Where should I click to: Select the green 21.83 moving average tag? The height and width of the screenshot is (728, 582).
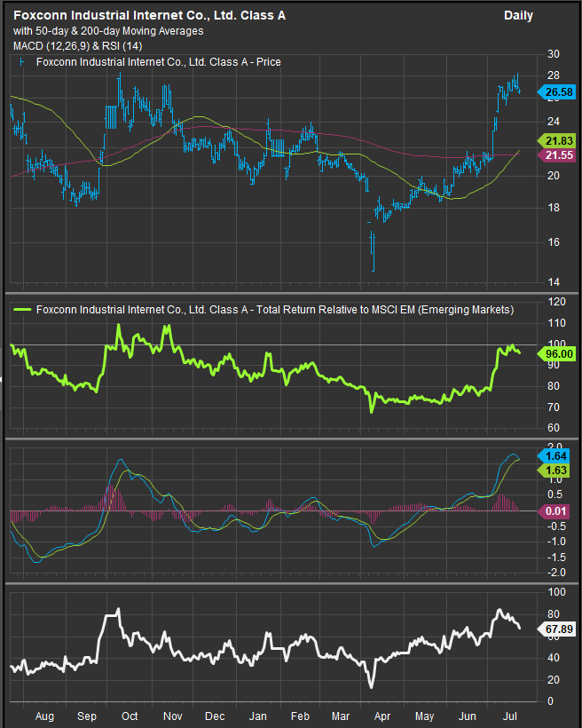pos(558,141)
